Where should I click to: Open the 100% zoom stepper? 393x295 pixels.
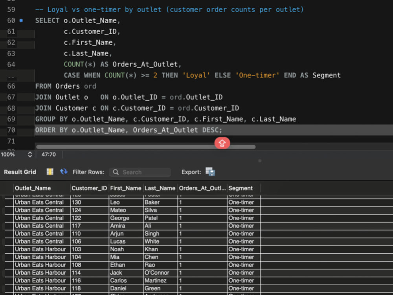click(30, 155)
